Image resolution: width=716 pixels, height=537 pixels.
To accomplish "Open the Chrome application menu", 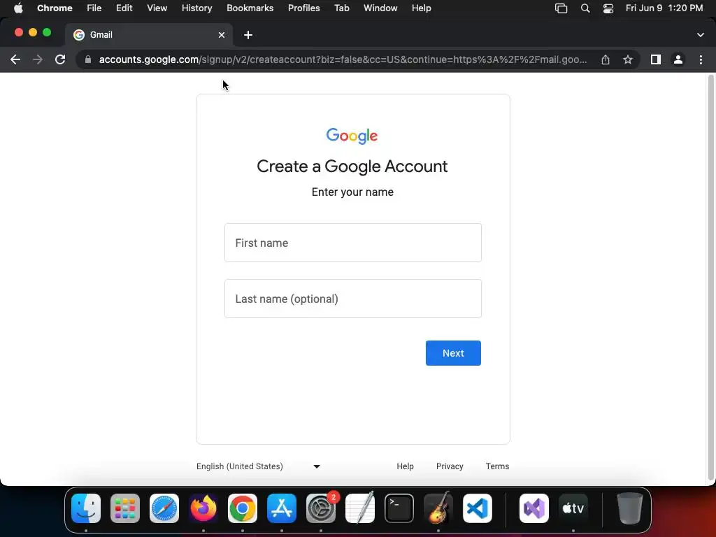I will pos(55,8).
